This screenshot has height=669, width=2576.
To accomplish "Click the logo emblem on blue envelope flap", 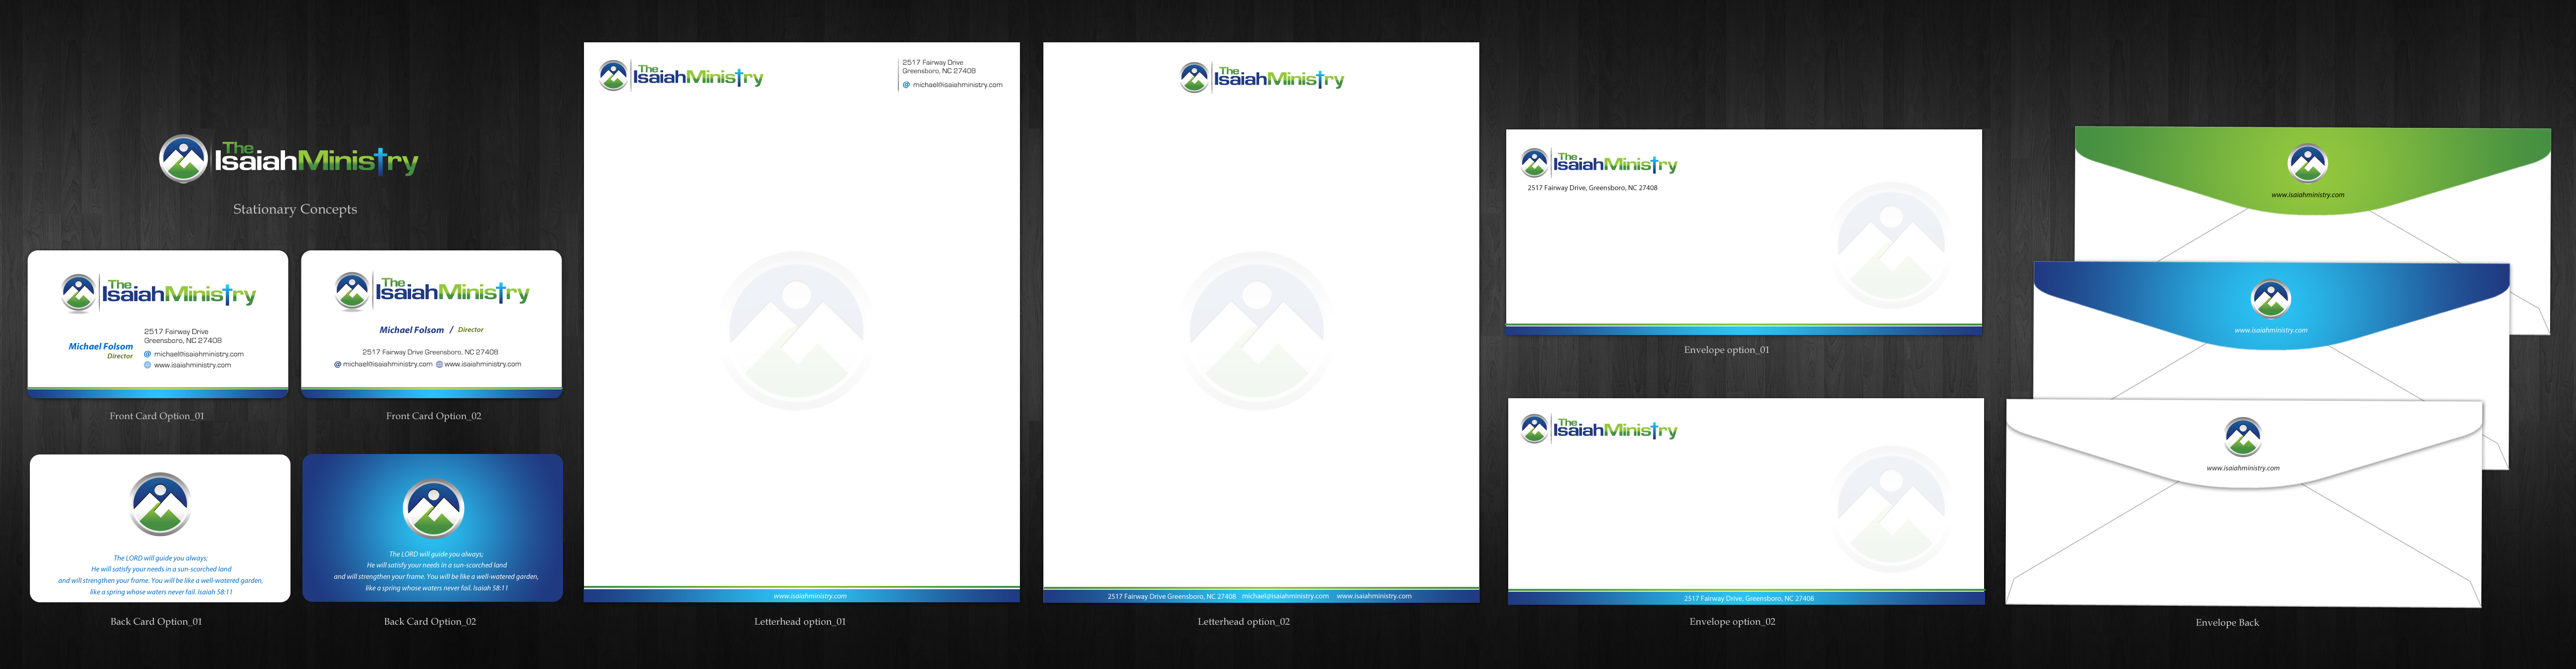I will point(2271,299).
